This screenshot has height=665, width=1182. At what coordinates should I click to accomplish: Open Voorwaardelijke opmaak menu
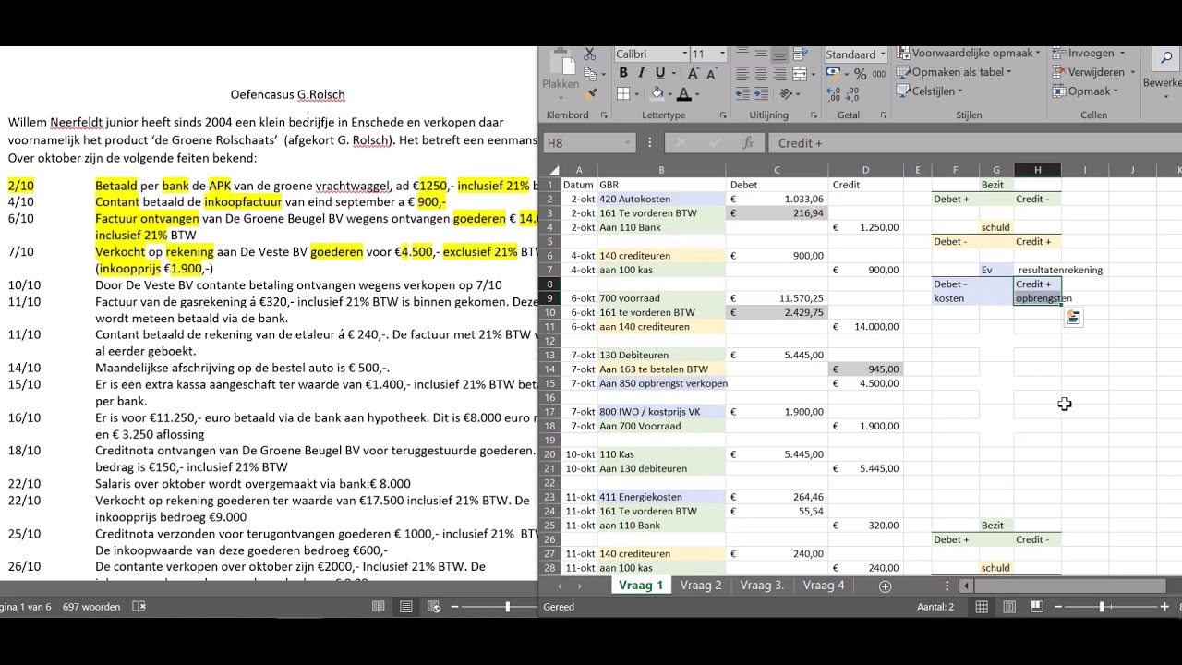(x=967, y=53)
